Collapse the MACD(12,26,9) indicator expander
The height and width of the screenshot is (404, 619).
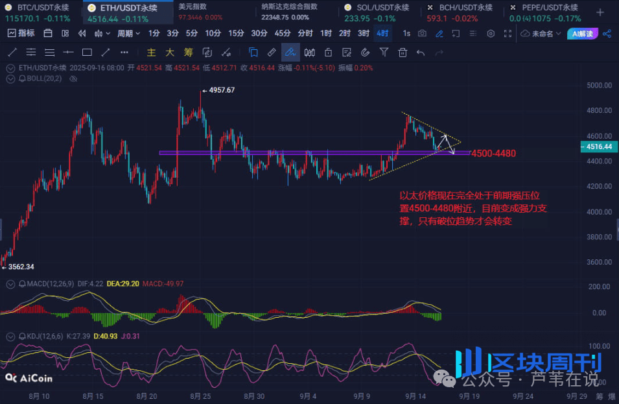(10, 284)
